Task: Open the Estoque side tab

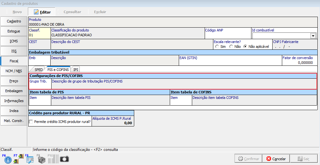Action: [x=14, y=31]
